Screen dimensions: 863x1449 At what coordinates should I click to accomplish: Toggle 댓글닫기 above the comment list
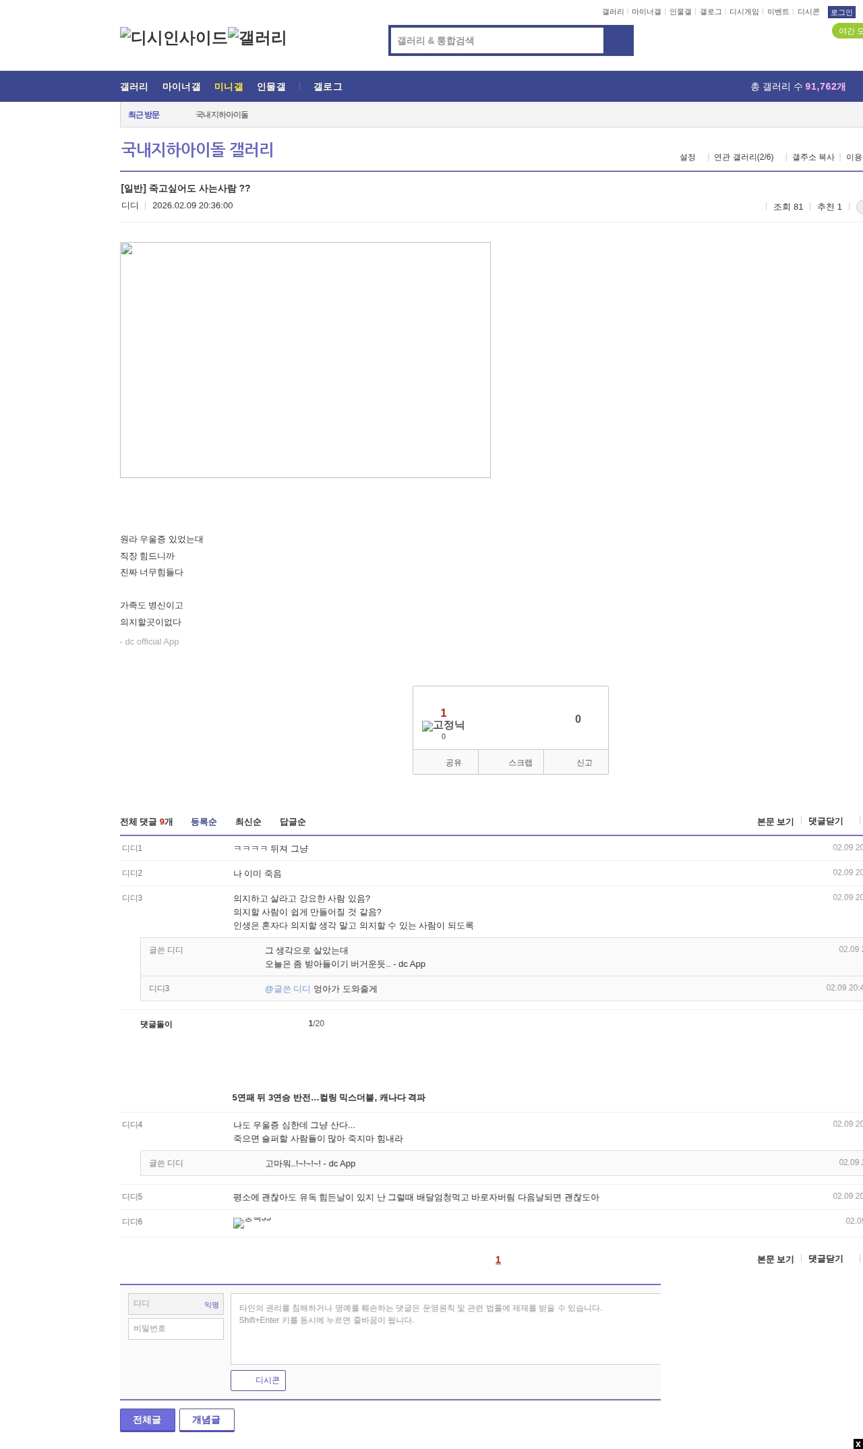coord(825,821)
